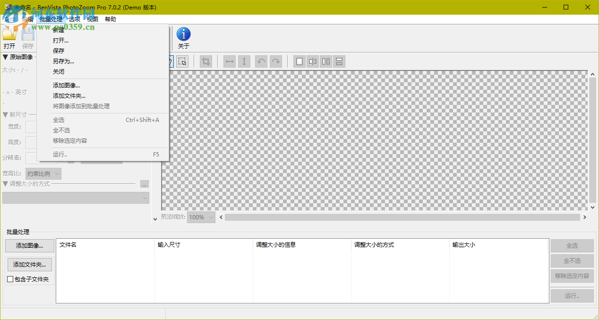Click the 全不选 button on the right
599x320 pixels.
(x=572, y=260)
